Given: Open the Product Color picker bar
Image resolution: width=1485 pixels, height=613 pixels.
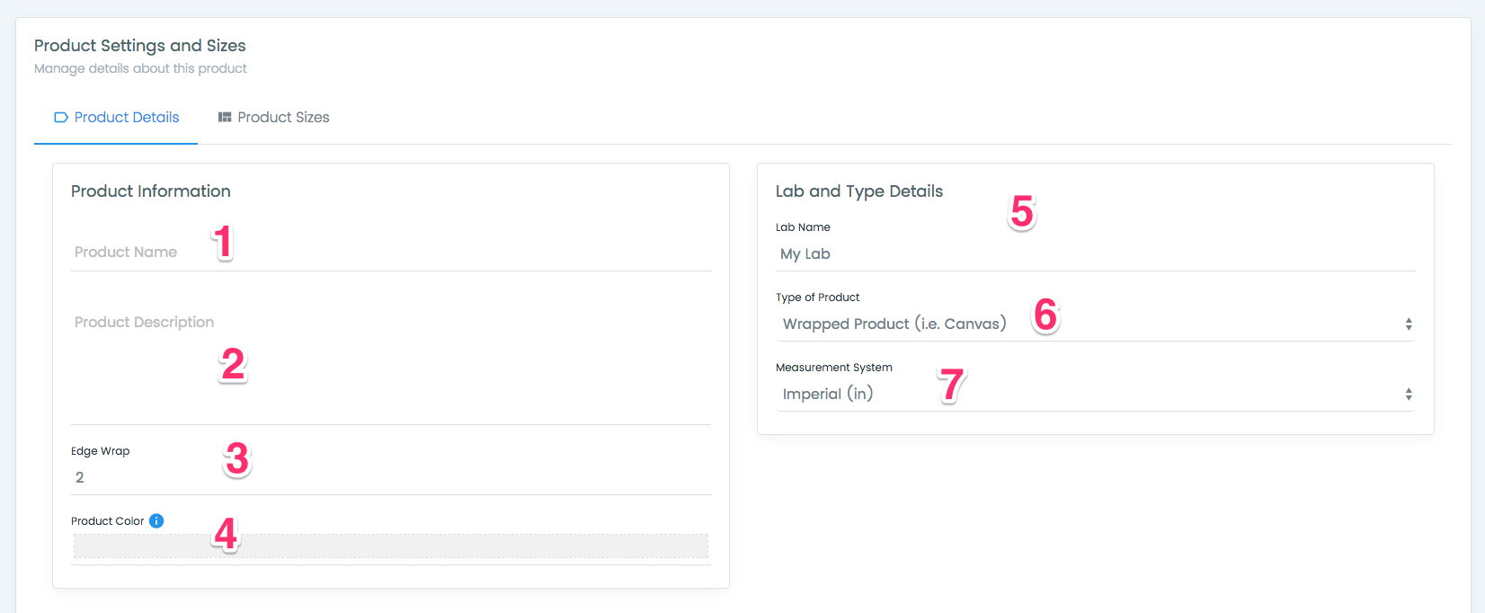Looking at the screenshot, I should (x=391, y=546).
